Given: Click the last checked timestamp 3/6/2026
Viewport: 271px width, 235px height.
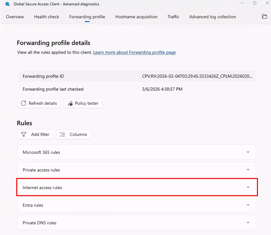Looking at the screenshot, I should click(x=162, y=89).
